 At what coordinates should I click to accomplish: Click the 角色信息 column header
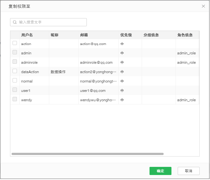(185, 35)
